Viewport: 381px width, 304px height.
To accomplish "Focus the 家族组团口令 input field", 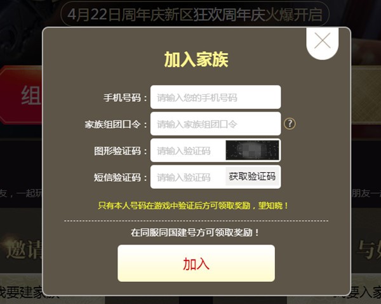I will (215, 123).
